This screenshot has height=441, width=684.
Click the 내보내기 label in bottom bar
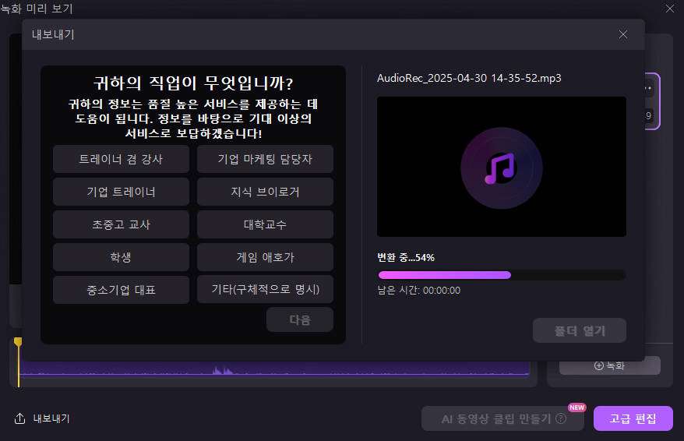click(x=51, y=418)
